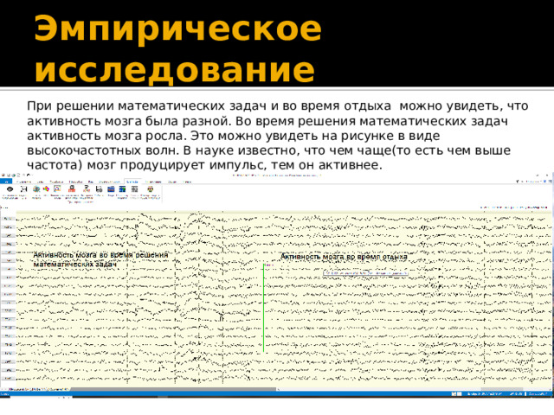
Task: Click the grey grid table icon in the ribbon
Action: pos(135,189)
